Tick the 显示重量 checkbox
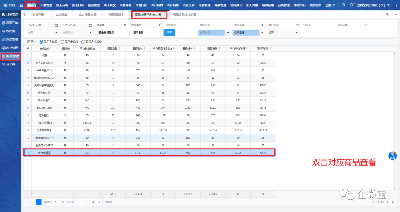This screenshot has width=400, height=212. coord(131,33)
